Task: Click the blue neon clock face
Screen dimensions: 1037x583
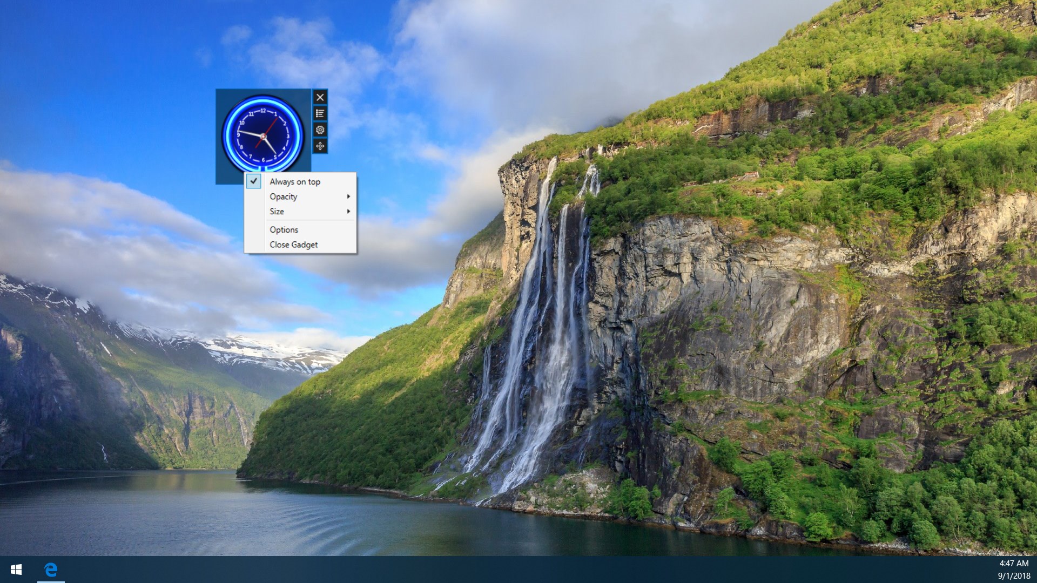Action: click(x=263, y=136)
